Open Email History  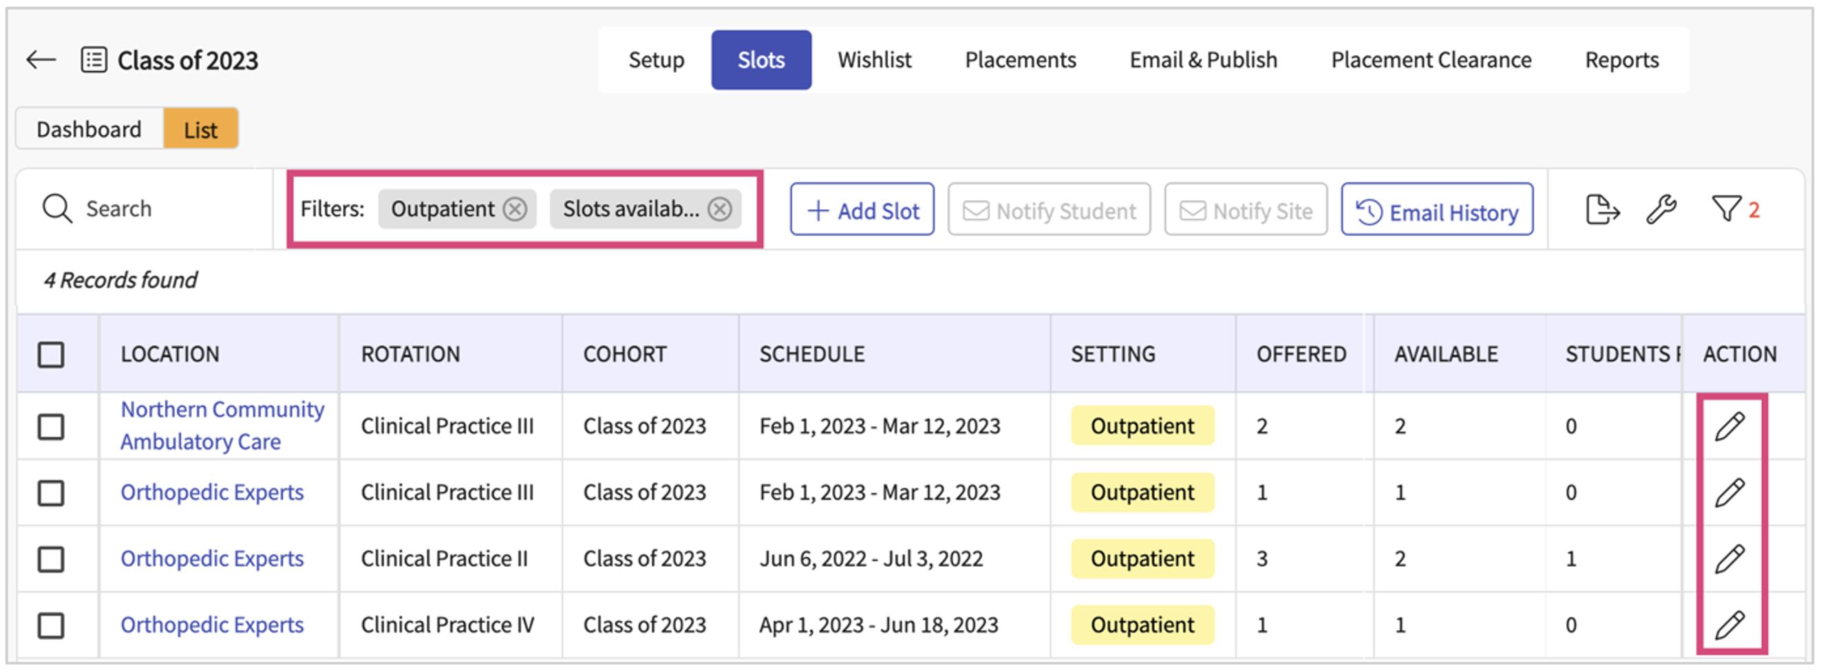(1436, 210)
